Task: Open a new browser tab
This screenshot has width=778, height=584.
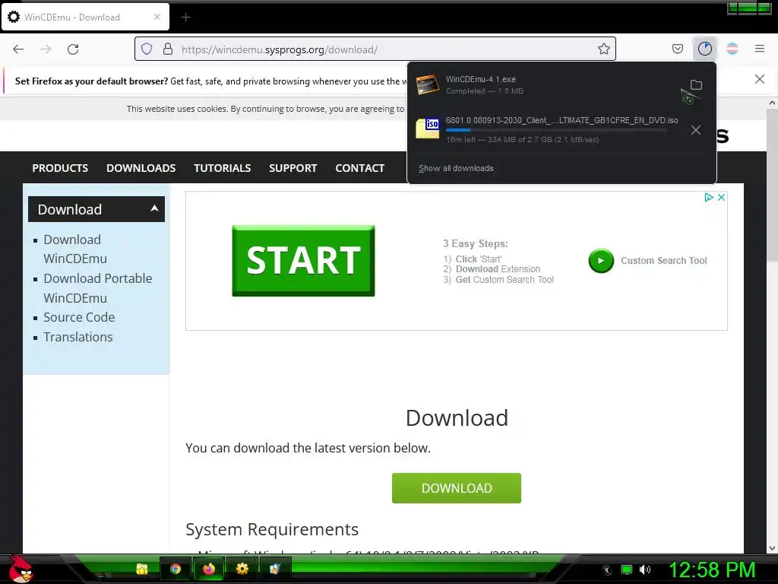Action: (x=185, y=17)
